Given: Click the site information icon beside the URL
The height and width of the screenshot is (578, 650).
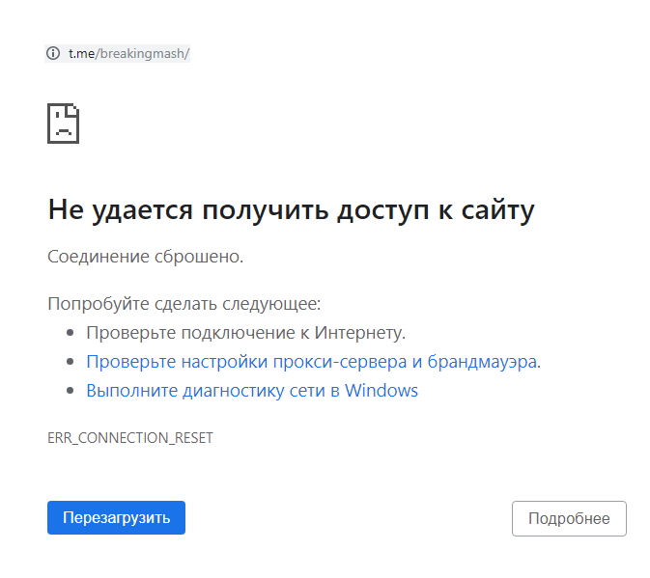Looking at the screenshot, I should pyautogui.click(x=53, y=54).
